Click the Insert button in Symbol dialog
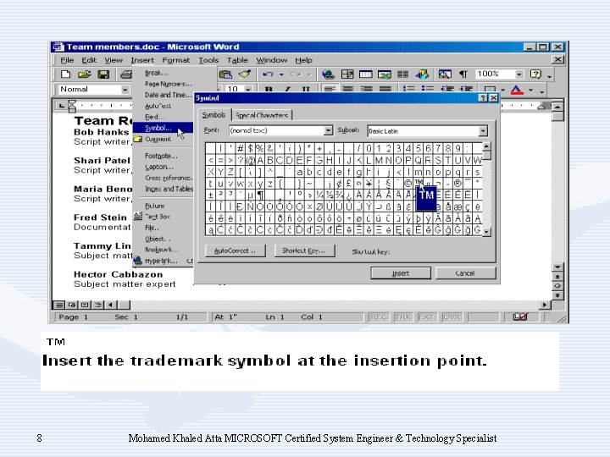 401,273
